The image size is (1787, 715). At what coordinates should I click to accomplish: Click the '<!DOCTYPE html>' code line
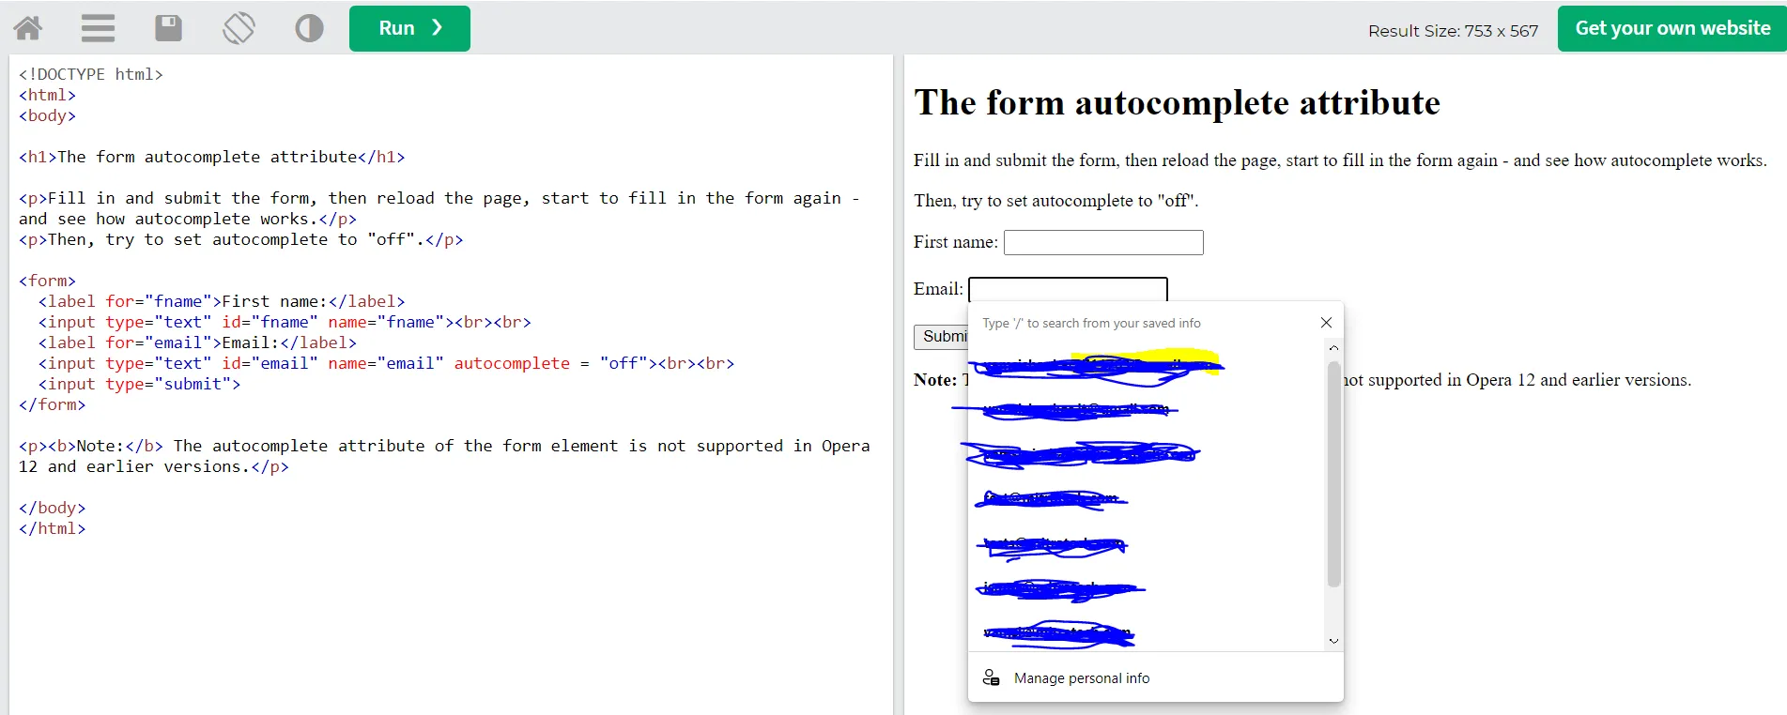(91, 74)
